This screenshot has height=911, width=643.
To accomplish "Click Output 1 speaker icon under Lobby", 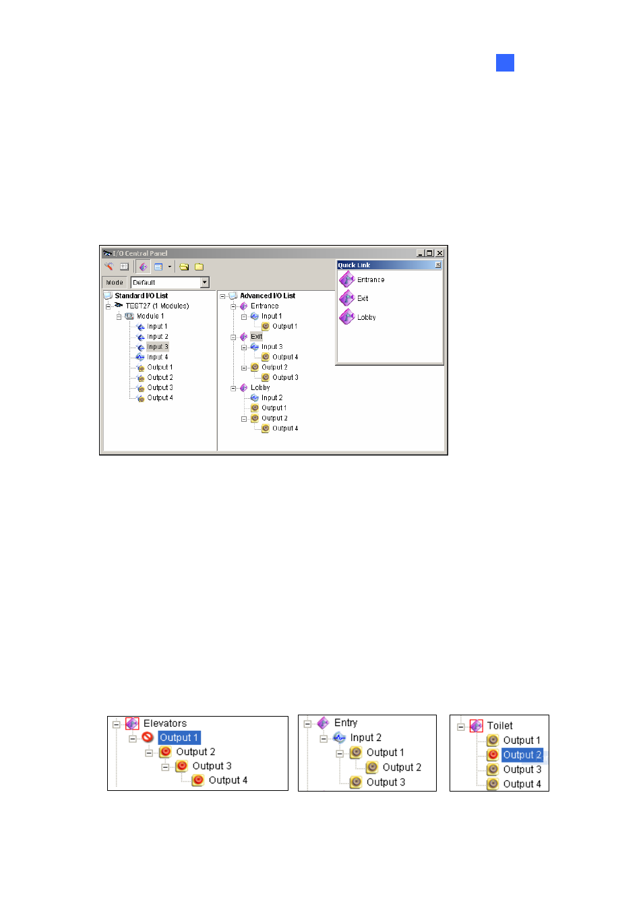I will click(x=255, y=408).
